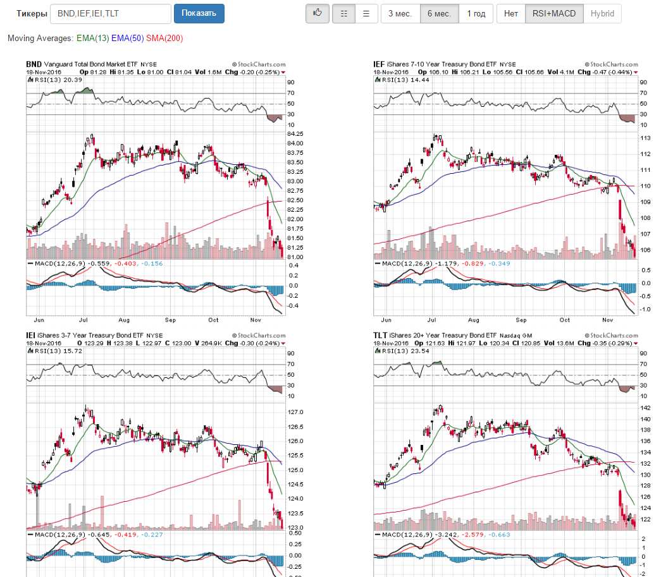Click the EMA(13) moving average label
This screenshot has height=577, width=661.
(x=93, y=39)
